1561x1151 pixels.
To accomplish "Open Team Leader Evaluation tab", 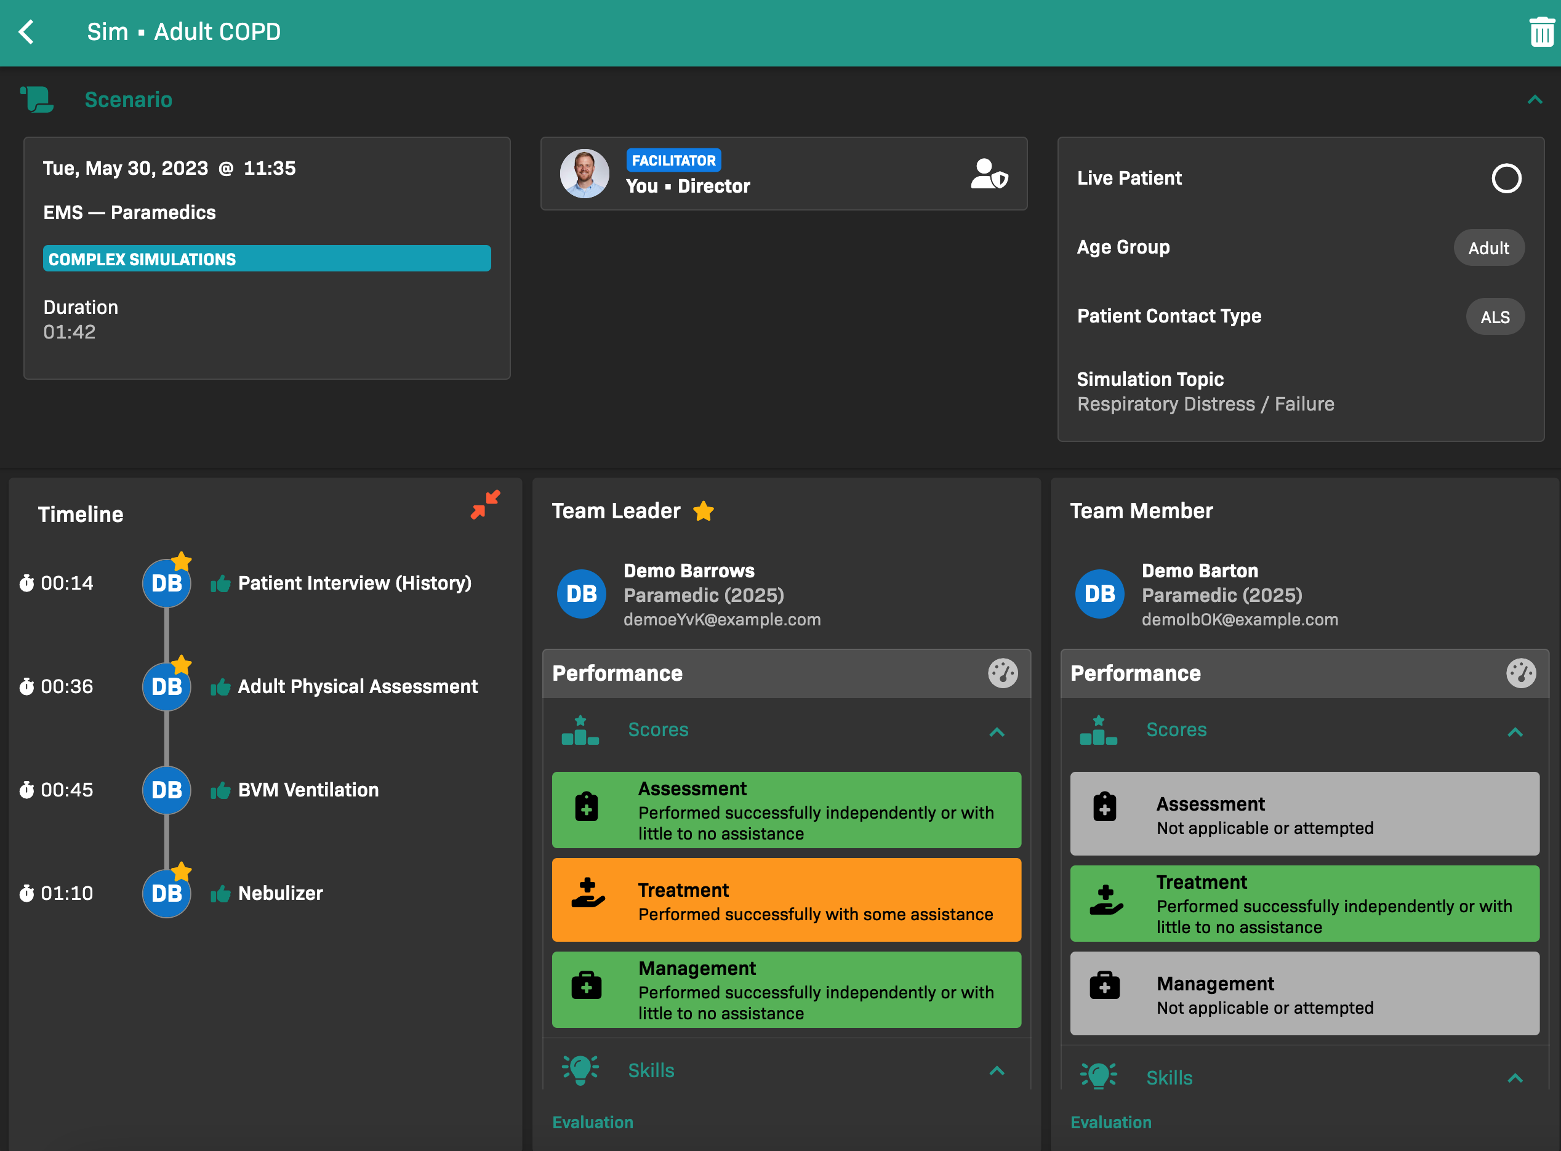I will coord(593,1123).
